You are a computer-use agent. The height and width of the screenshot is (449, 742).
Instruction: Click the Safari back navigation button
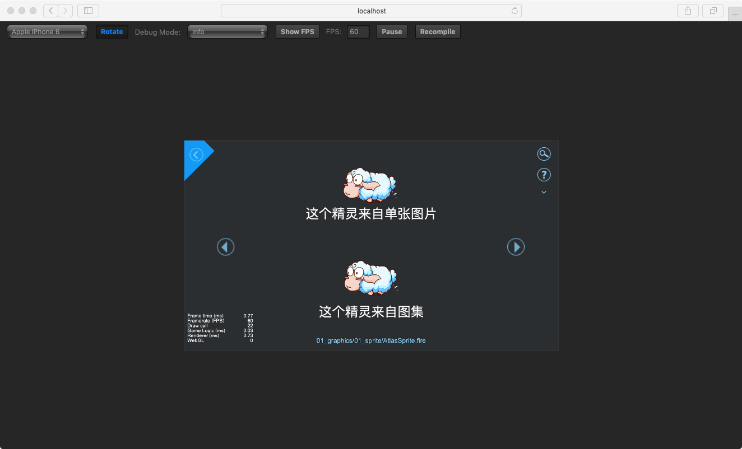tap(51, 11)
